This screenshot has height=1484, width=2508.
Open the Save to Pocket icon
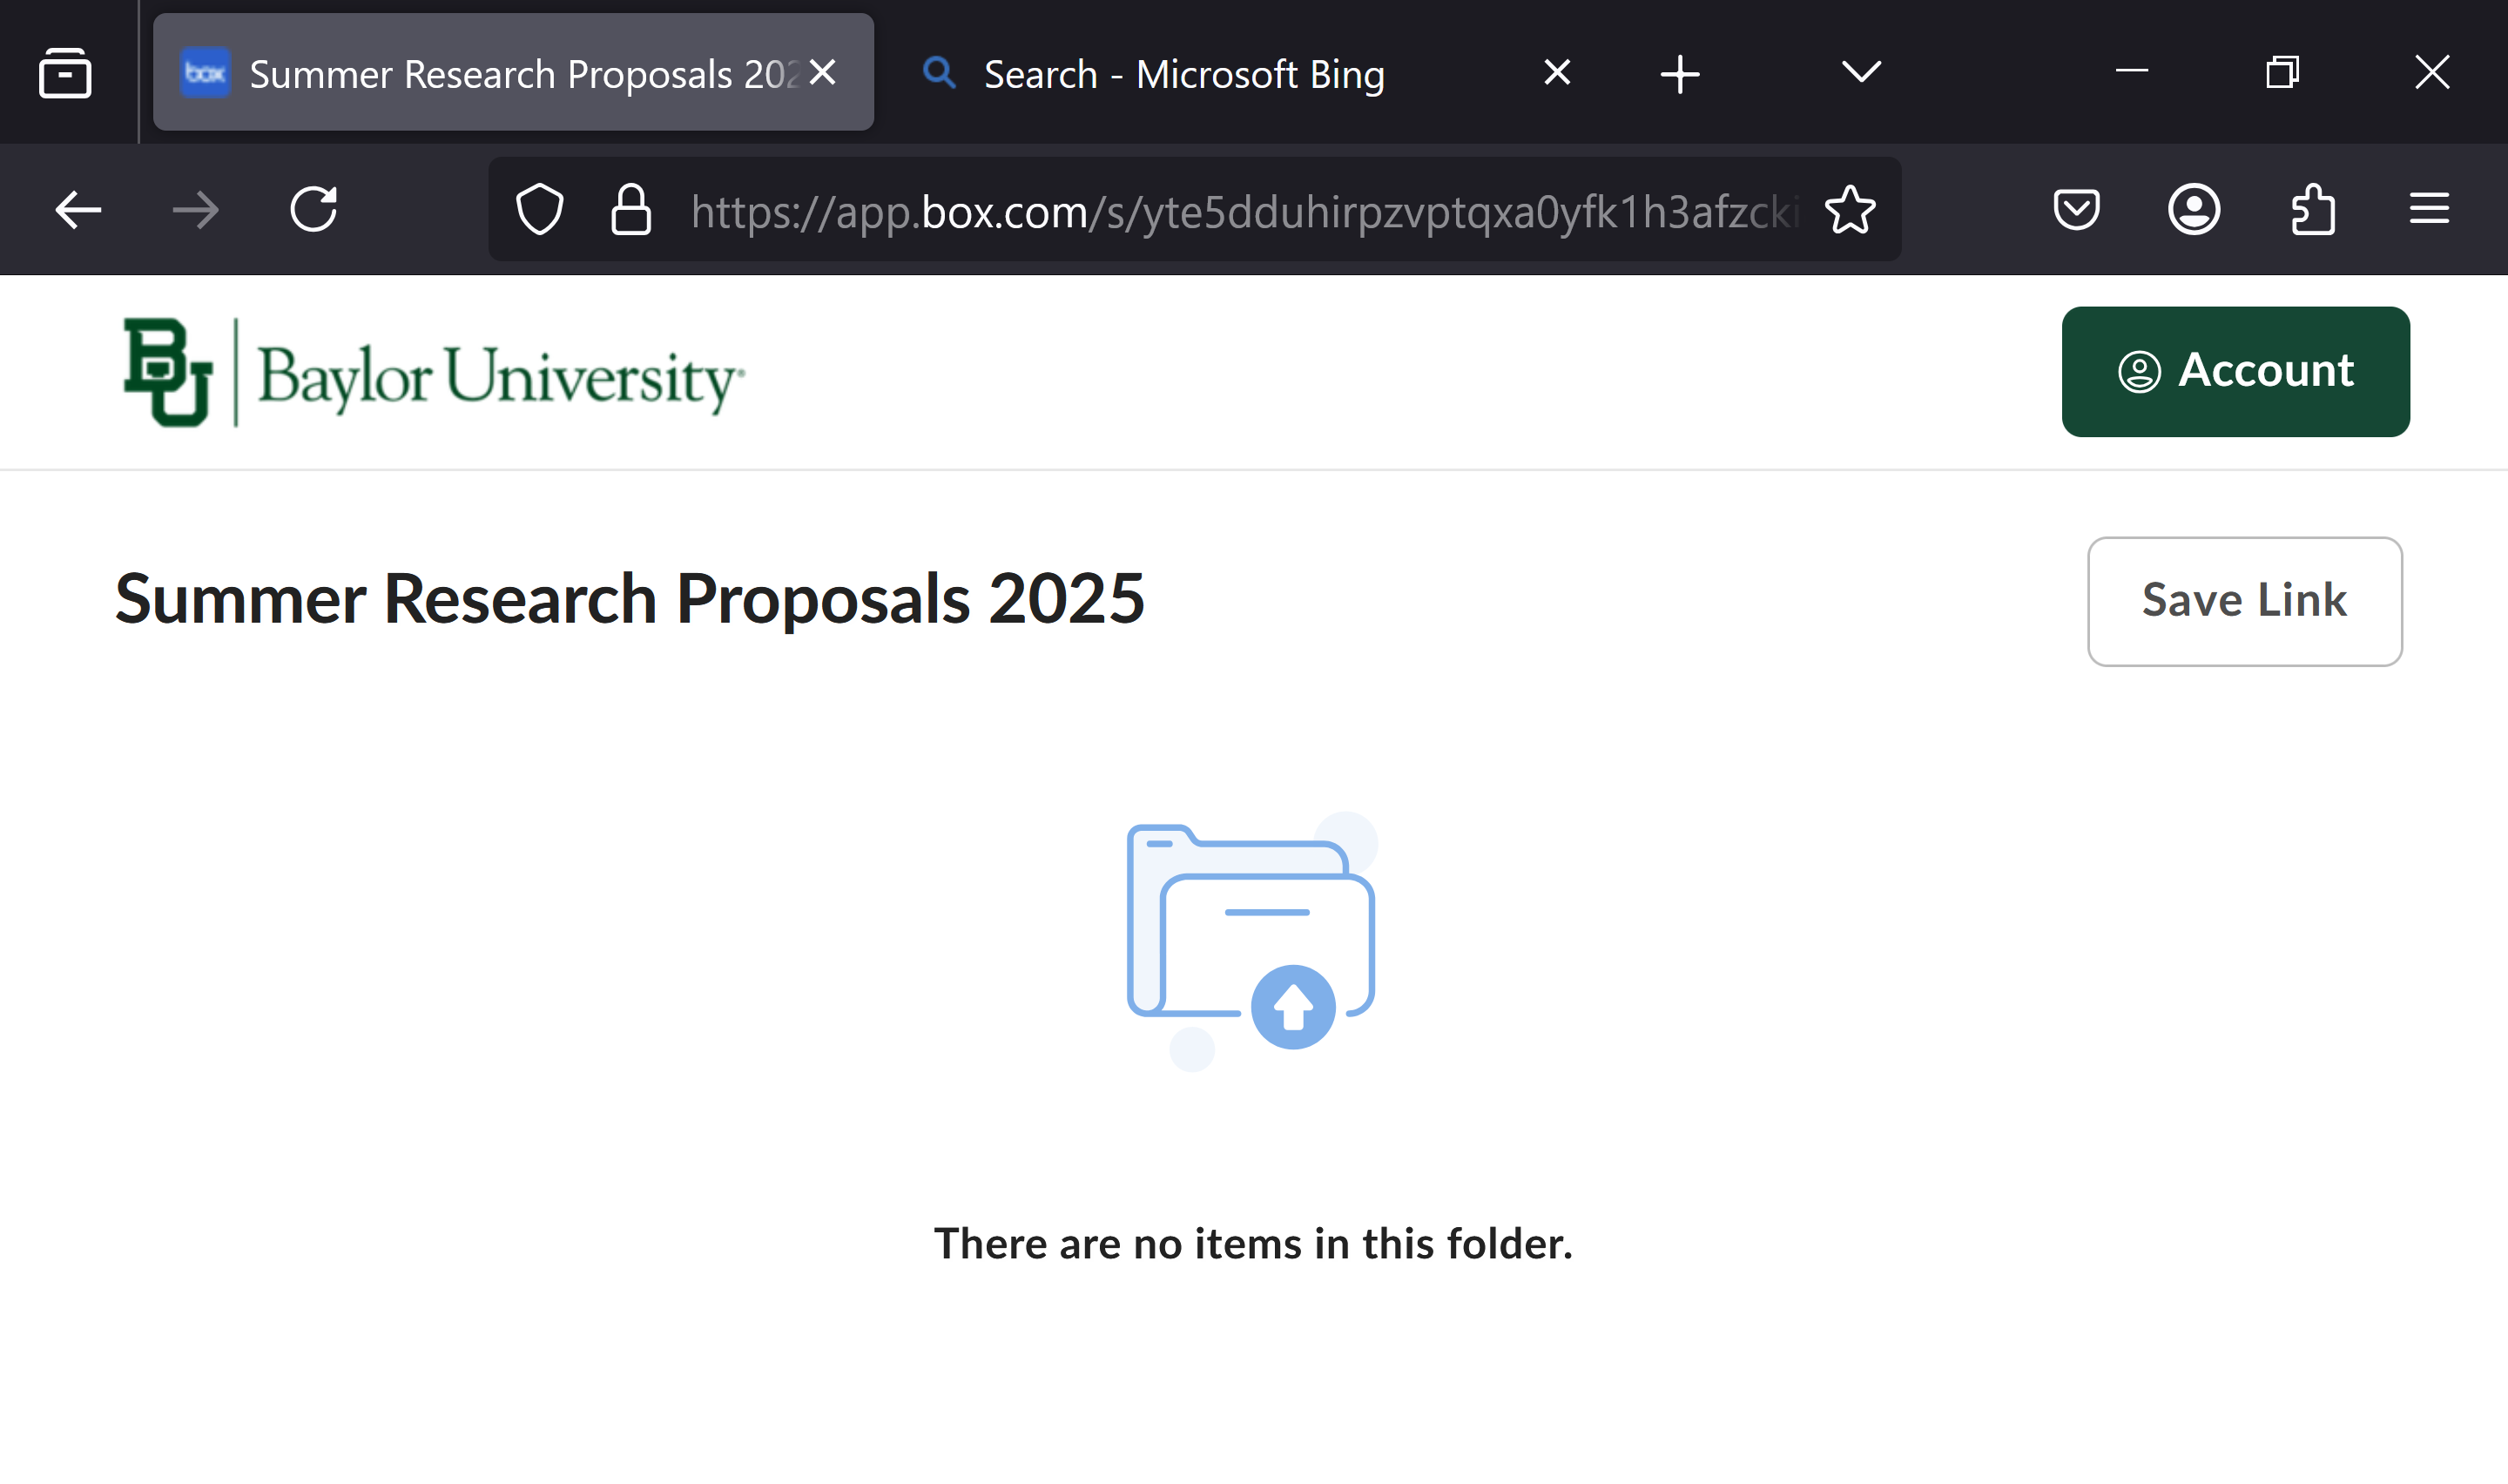2076,210
